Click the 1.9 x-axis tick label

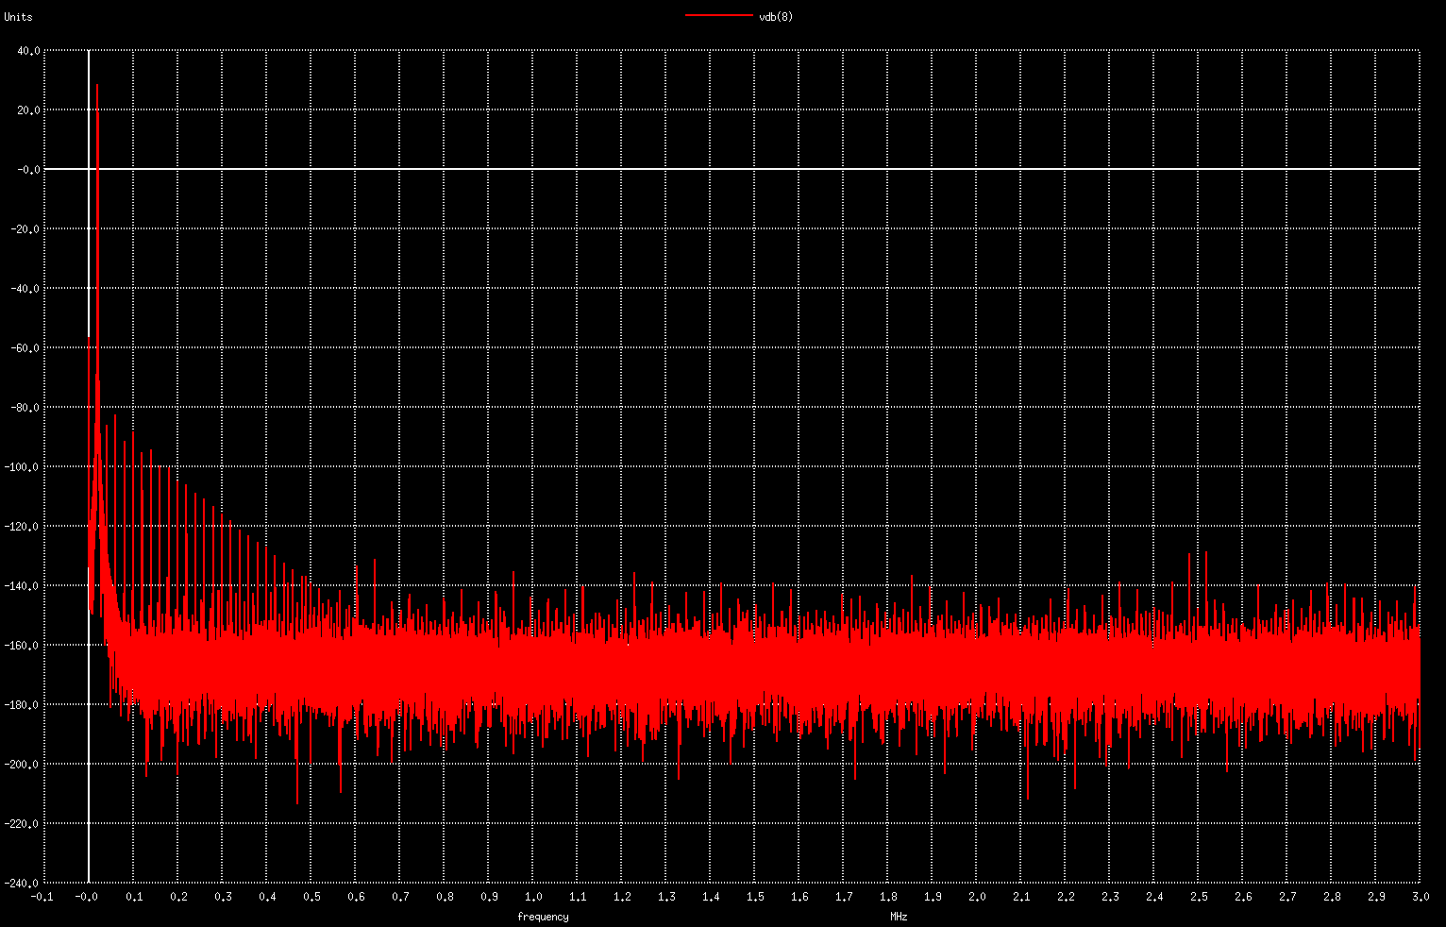pyautogui.click(x=933, y=897)
